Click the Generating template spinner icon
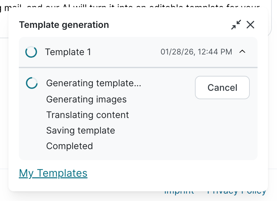This screenshot has width=277, height=201. pyautogui.click(x=32, y=83)
